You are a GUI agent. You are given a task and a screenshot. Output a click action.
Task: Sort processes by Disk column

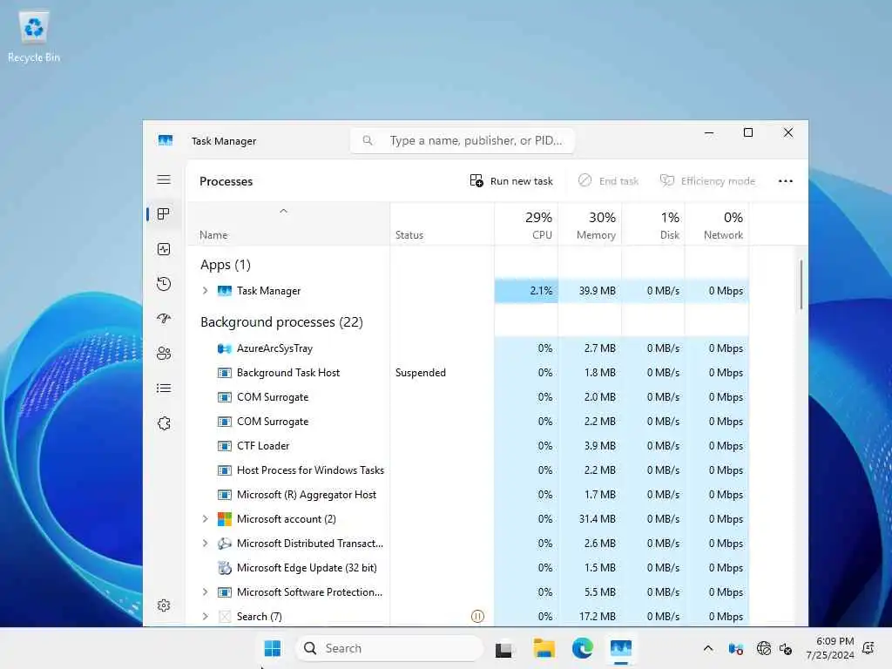coord(653,225)
